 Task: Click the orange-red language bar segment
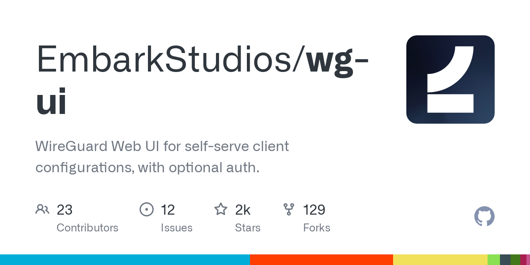pos(321,260)
